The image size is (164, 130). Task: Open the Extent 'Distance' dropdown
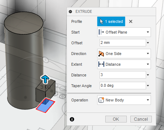[124, 64]
